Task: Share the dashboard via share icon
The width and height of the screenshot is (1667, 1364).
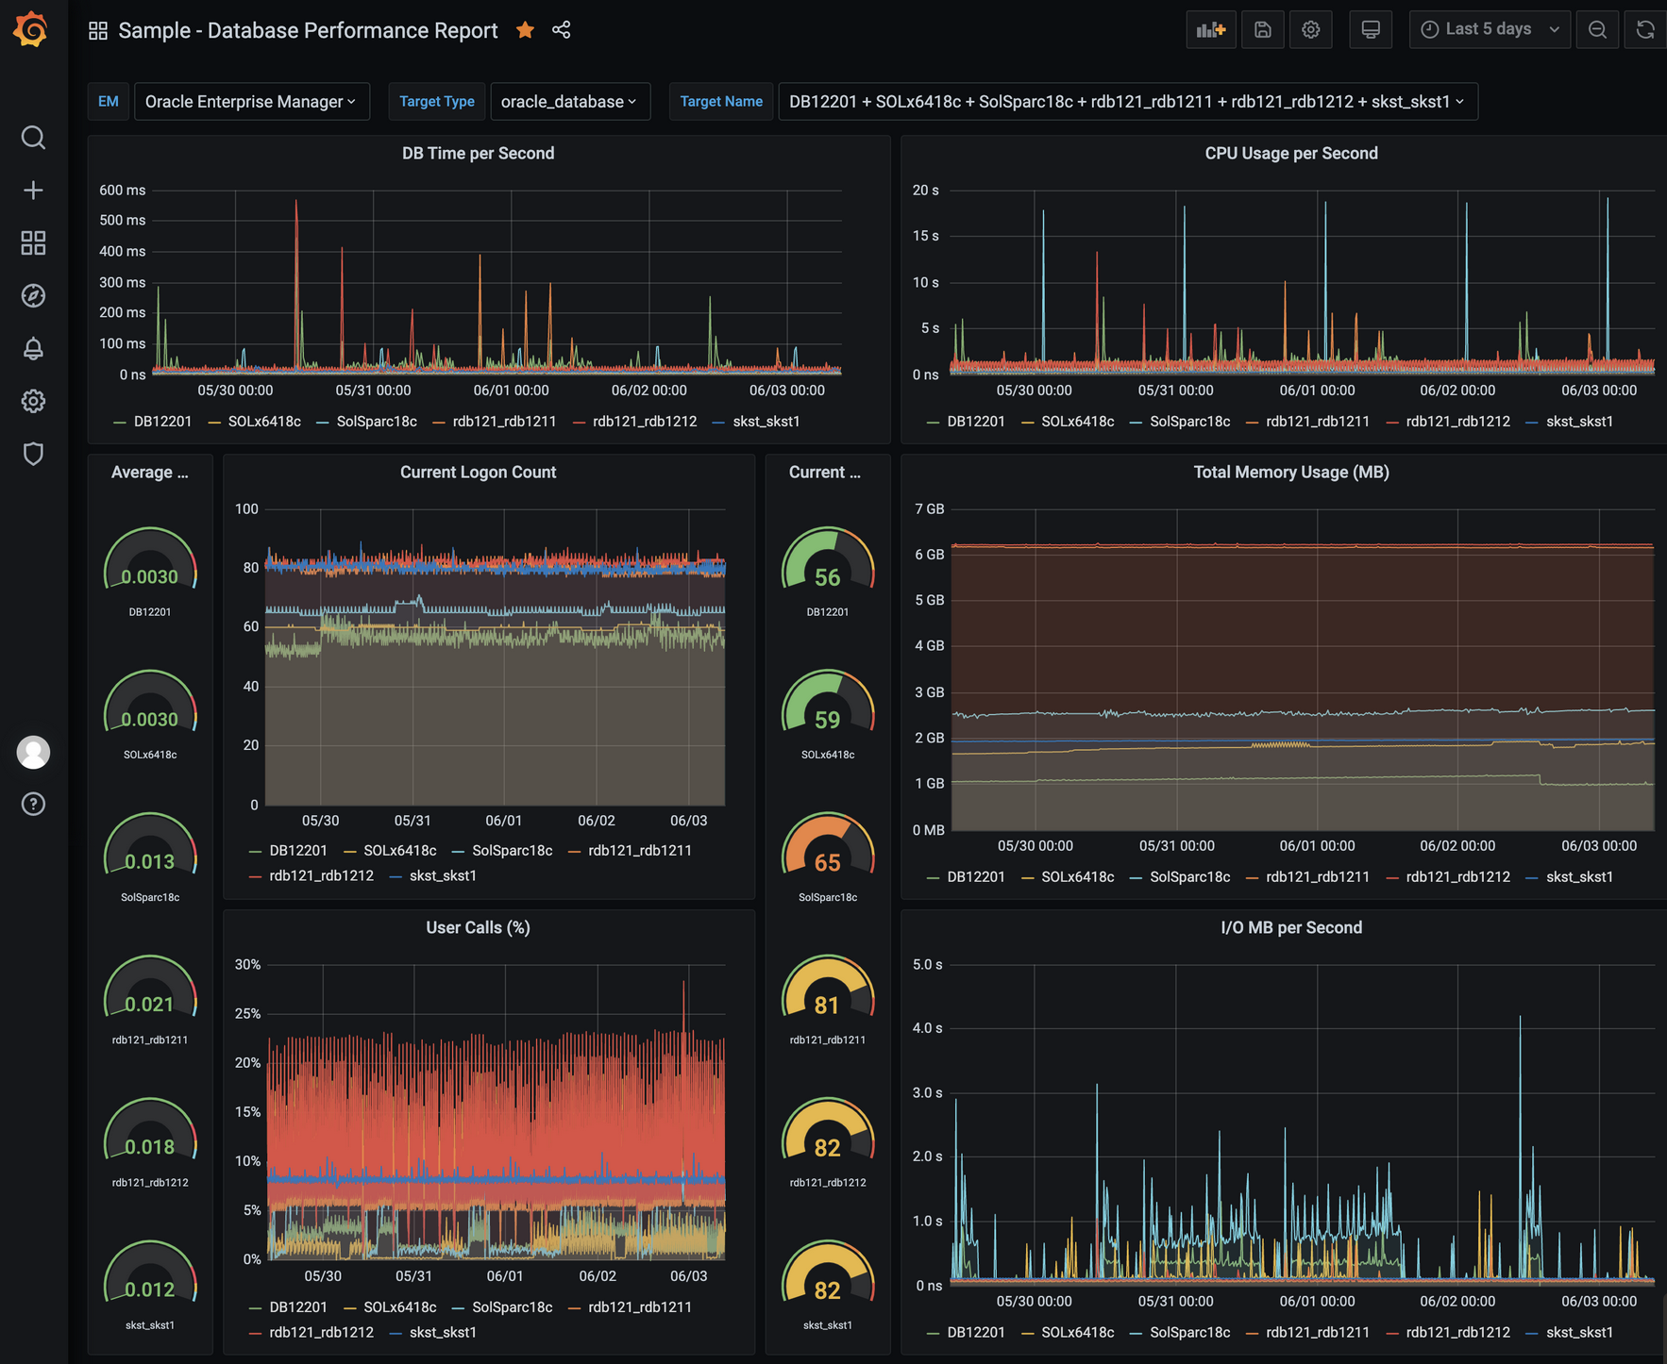Action: pos(562,30)
